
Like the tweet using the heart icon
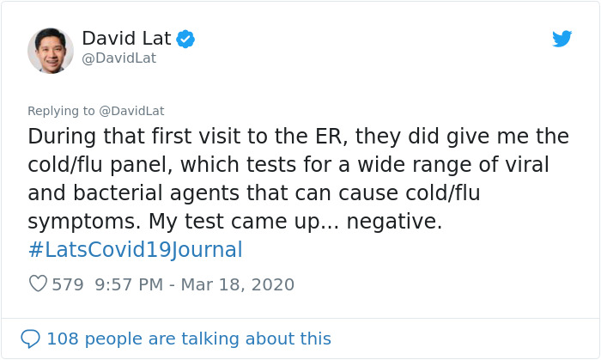click(x=38, y=284)
